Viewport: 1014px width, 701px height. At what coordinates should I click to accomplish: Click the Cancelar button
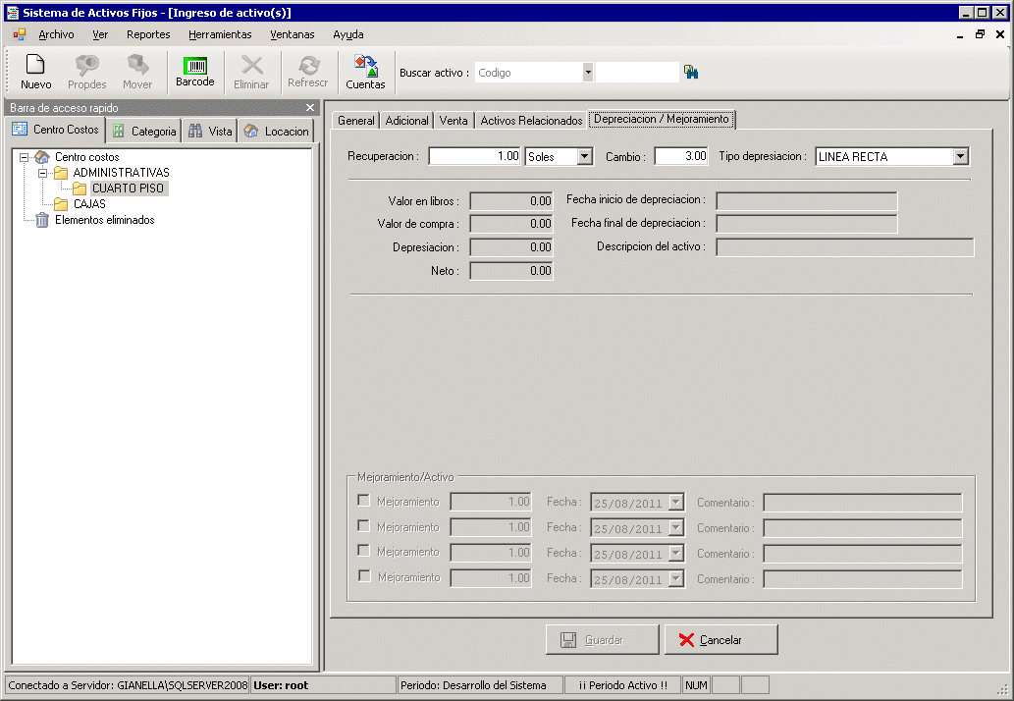pyautogui.click(x=721, y=639)
